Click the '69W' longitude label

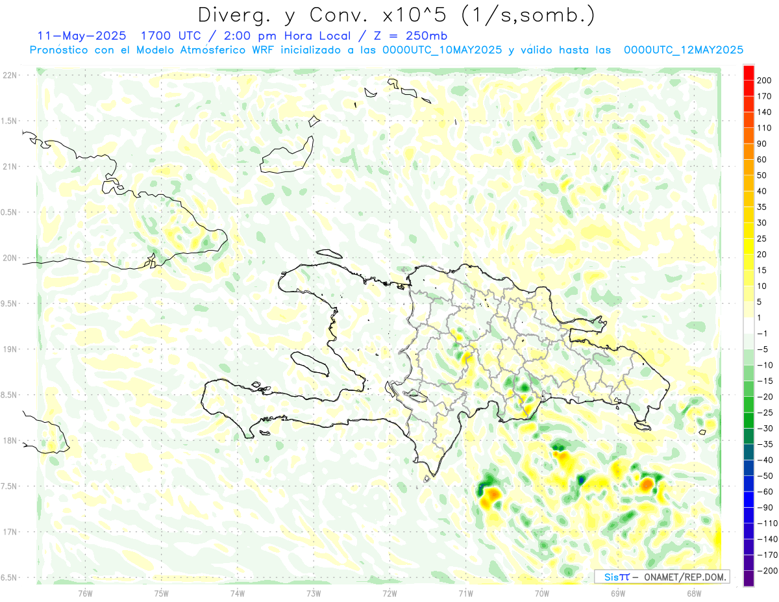617,593
